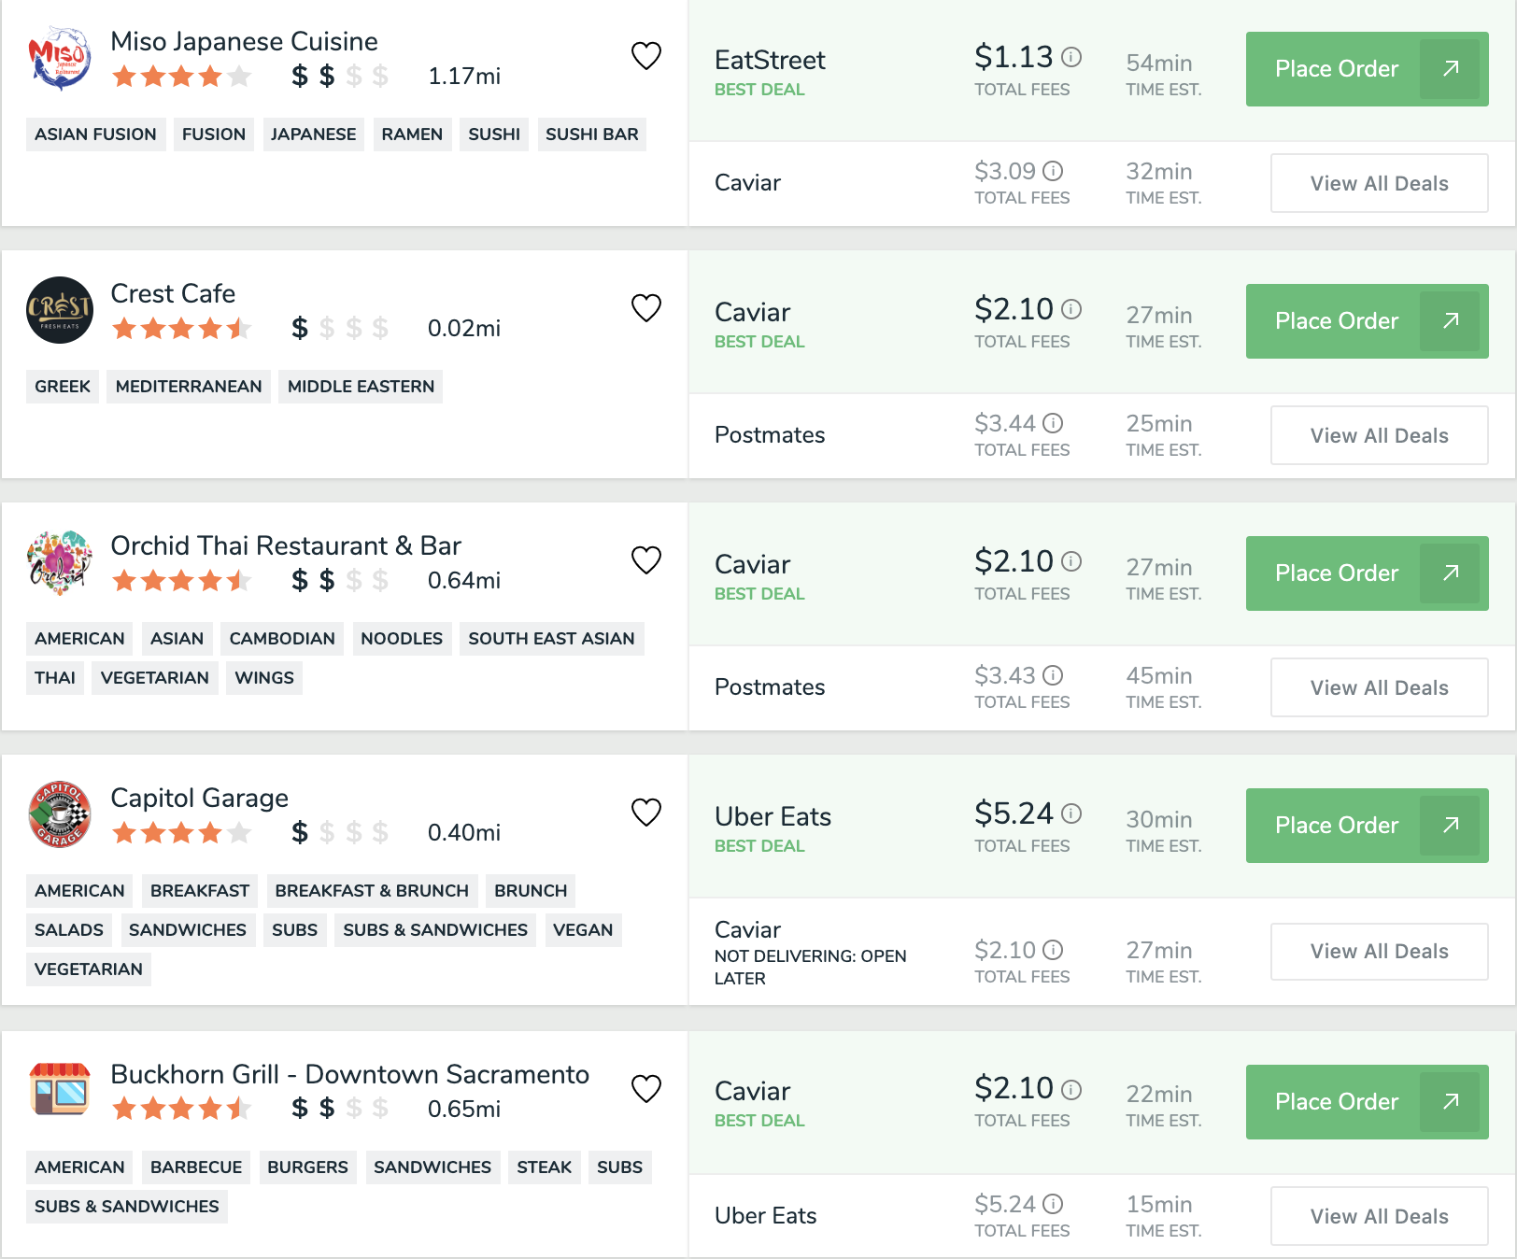Select the SALADS cuisine tag
Viewport: 1517px width, 1259px height.
69,930
